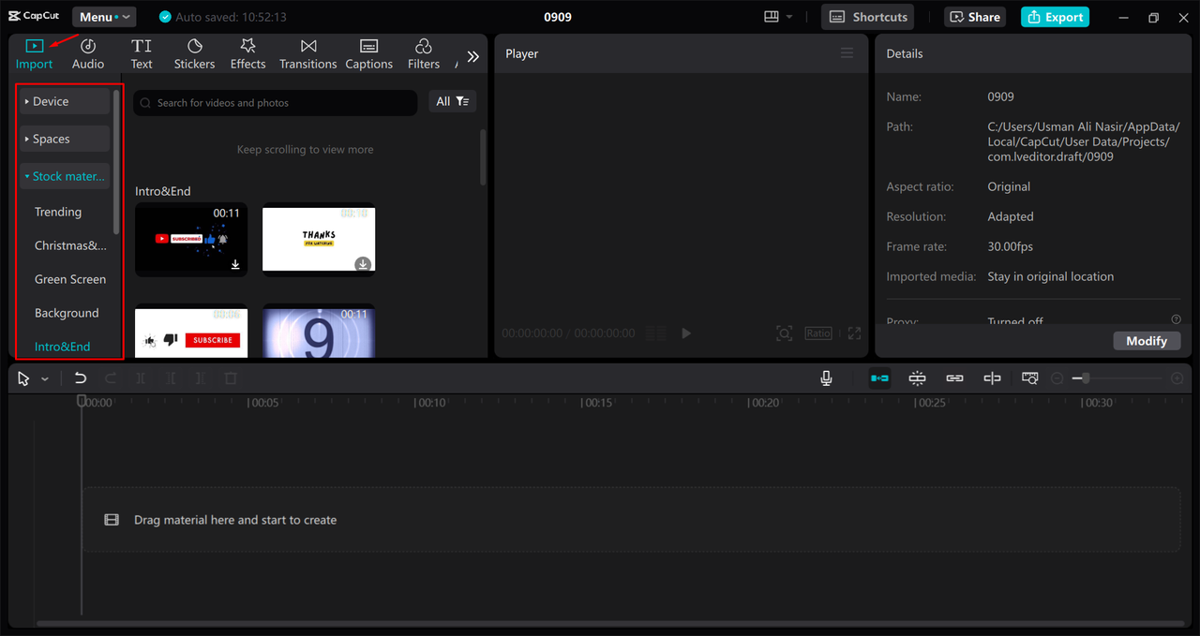Screen dimensions: 1200x636
Task: Toggle the main track magnet
Action: pyautogui.click(x=879, y=378)
